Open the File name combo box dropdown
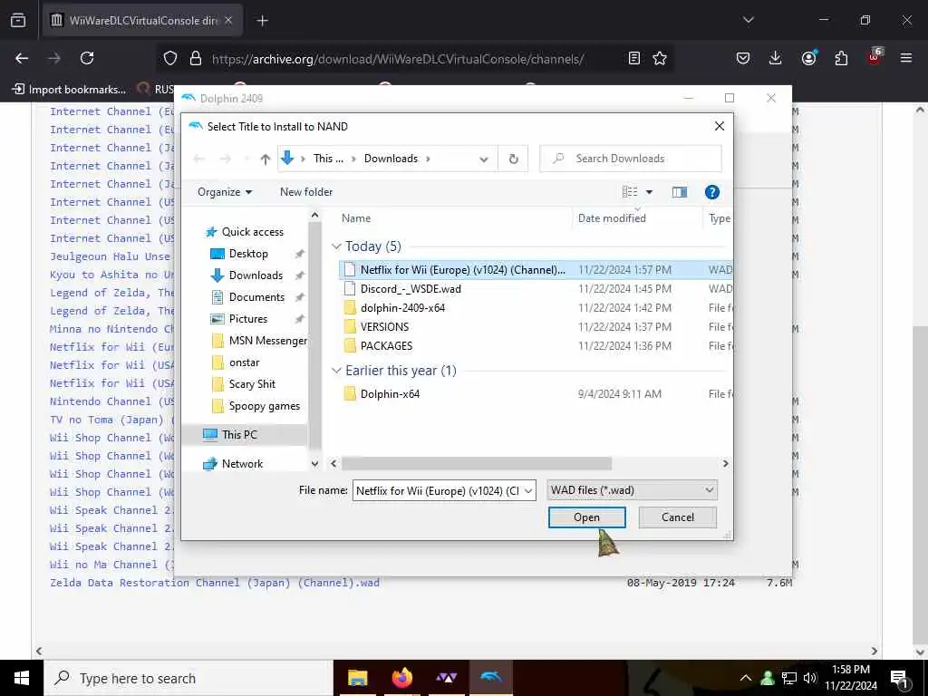This screenshot has width=928, height=696. [528, 490]
